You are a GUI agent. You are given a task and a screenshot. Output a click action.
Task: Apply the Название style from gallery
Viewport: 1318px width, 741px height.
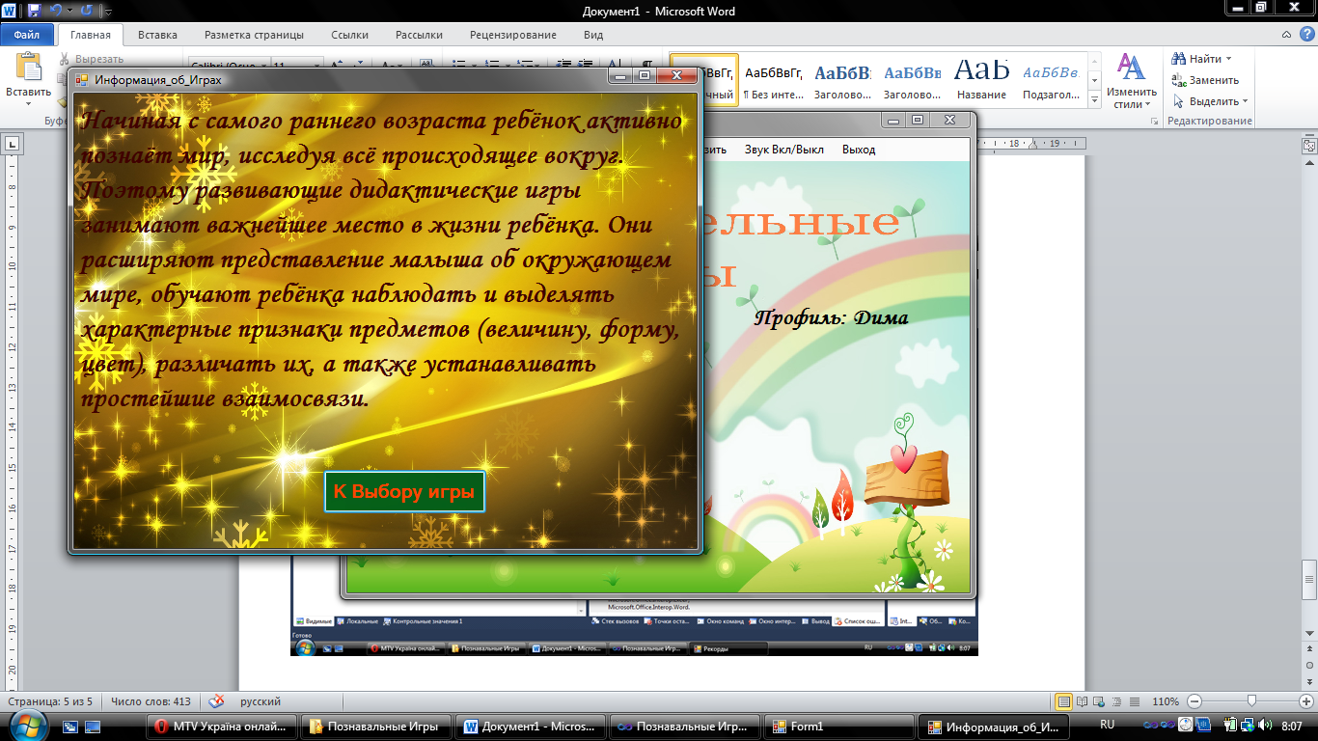[981, 80]
